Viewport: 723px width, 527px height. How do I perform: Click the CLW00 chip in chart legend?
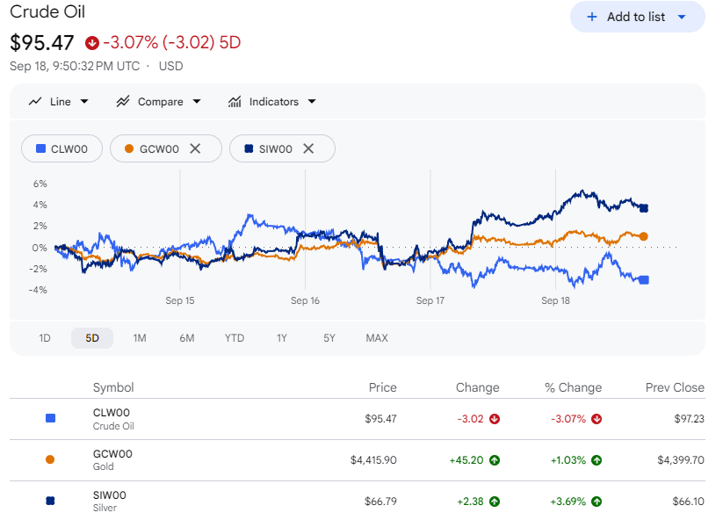tap(61, 148)
